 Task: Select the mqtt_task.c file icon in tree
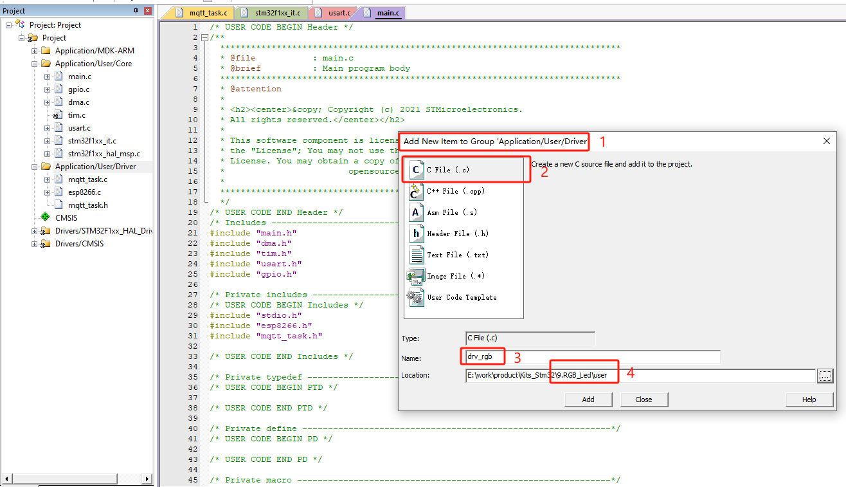pyautogui.click(x=59, y=179)
